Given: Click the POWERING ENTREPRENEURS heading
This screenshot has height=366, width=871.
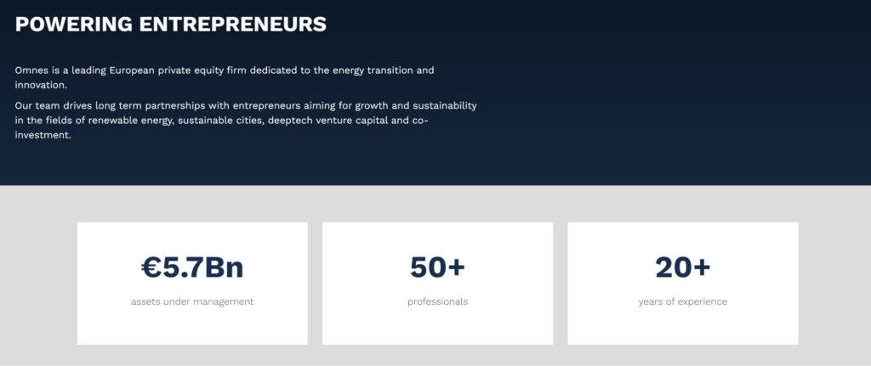Looking at the screenshot, I should point(170,25).
